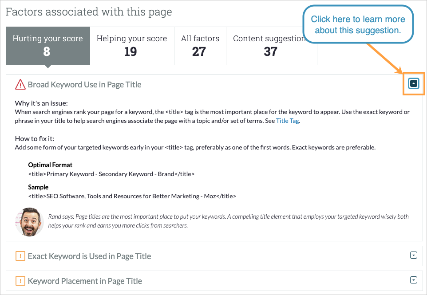
Task: Collapse the Broad Keyword Use in Page Title suggestion
Action: [x=414, y=83]
